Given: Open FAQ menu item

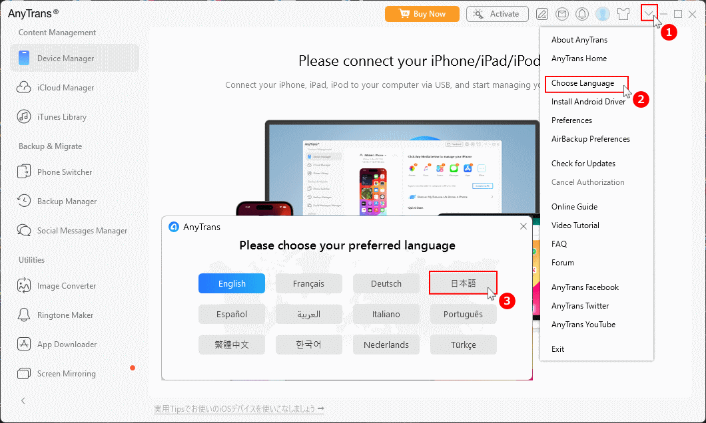Looking at the screenshot, I should [x=559, y=244].
